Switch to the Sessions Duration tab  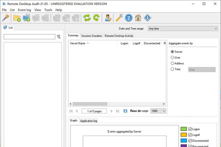point(91,36)
